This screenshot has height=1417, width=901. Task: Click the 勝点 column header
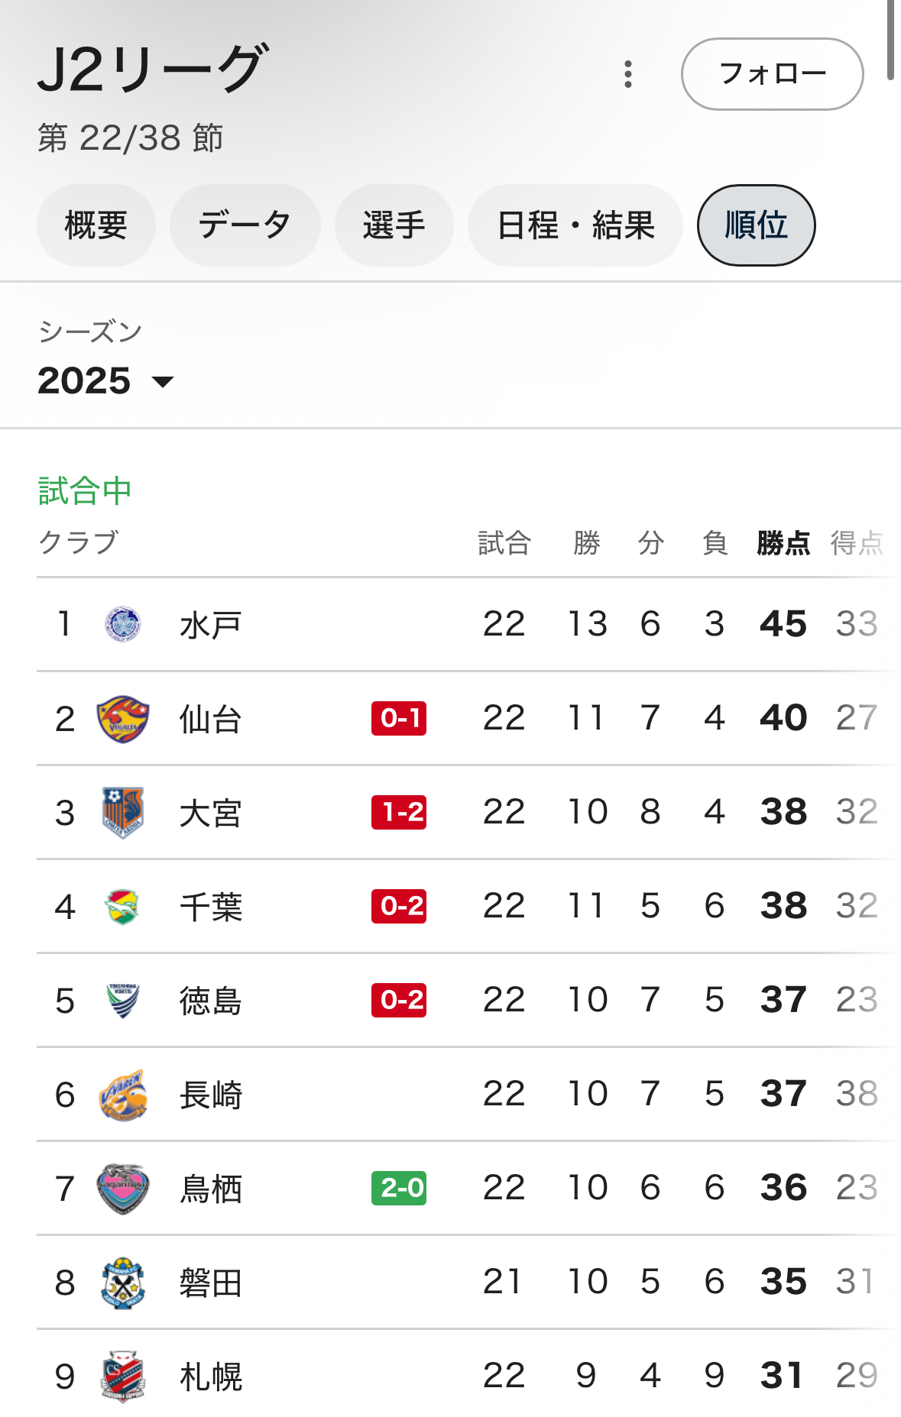coord(783,543)
